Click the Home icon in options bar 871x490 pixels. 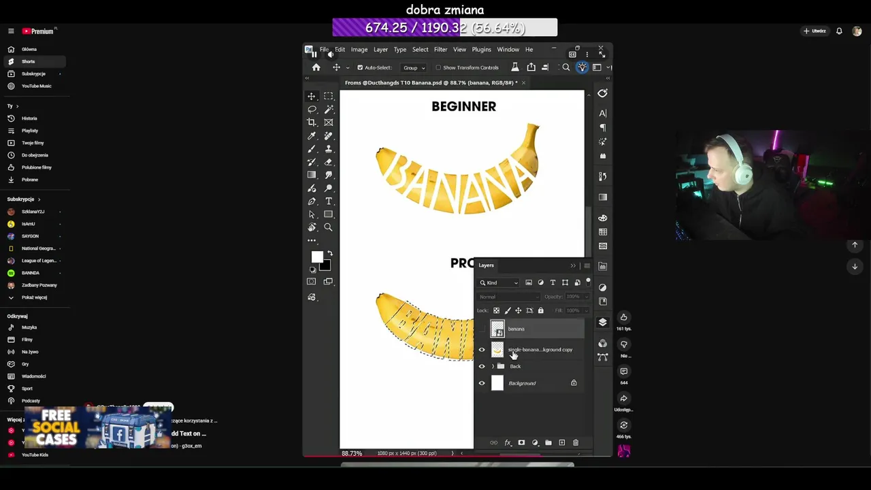click(316, 67)
